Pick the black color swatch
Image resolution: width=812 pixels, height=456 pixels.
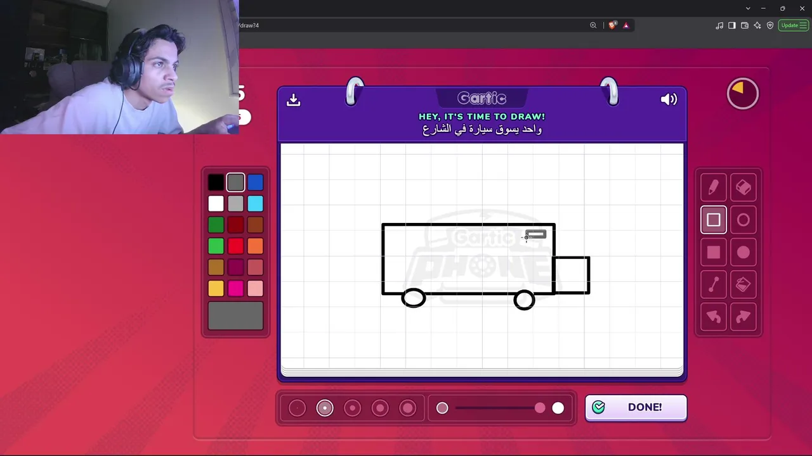click(216, 183)
